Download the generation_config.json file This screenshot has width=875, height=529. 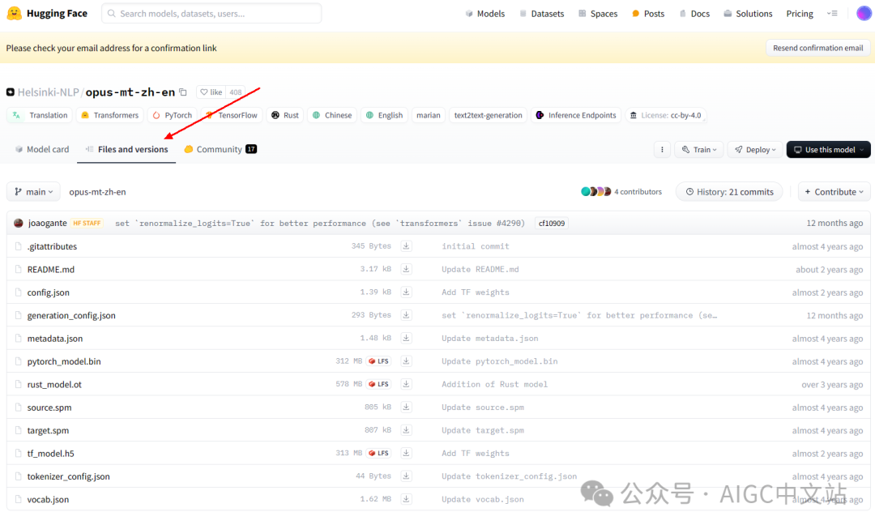click(x=406, y=315)
